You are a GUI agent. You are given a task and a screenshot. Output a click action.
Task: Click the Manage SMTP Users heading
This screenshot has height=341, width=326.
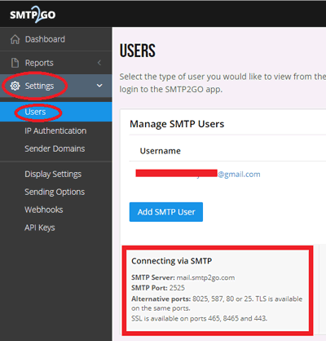[x=177, y=124]
